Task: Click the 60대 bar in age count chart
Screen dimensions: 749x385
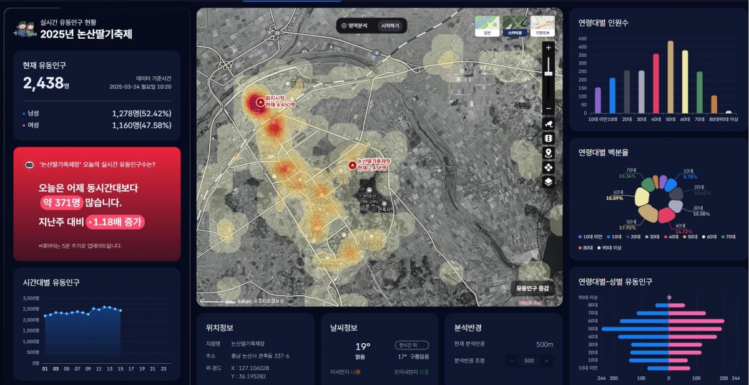Action: pyautogui.click(x=685, y=82)
